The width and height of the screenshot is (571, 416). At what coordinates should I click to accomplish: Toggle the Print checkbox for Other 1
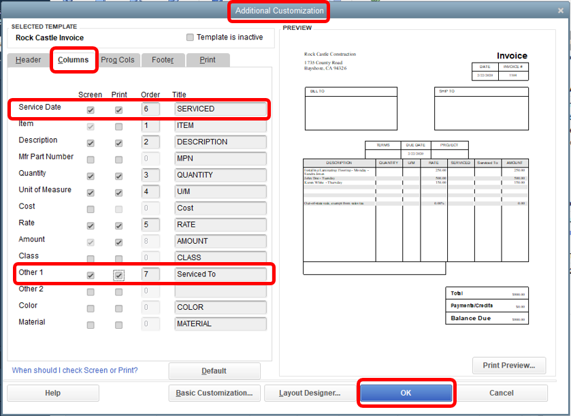coord(118,274)
